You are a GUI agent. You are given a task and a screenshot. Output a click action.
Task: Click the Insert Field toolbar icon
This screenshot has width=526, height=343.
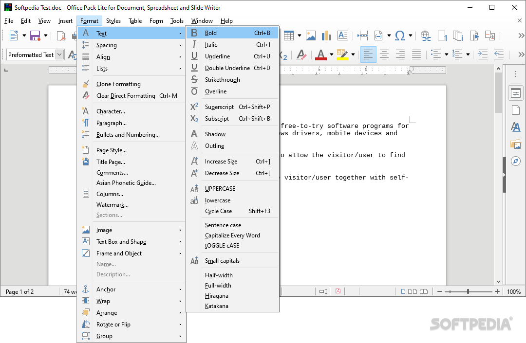coord(378,36)
